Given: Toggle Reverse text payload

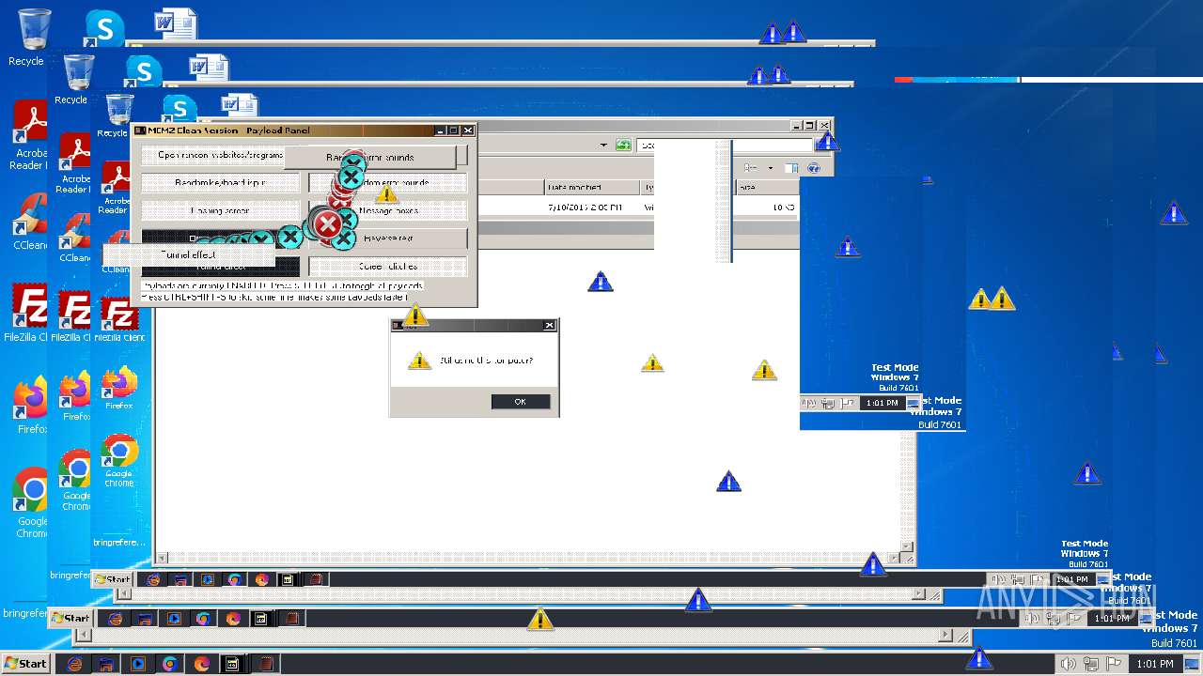Looking at the screenshot, I should tap(387, 238).
